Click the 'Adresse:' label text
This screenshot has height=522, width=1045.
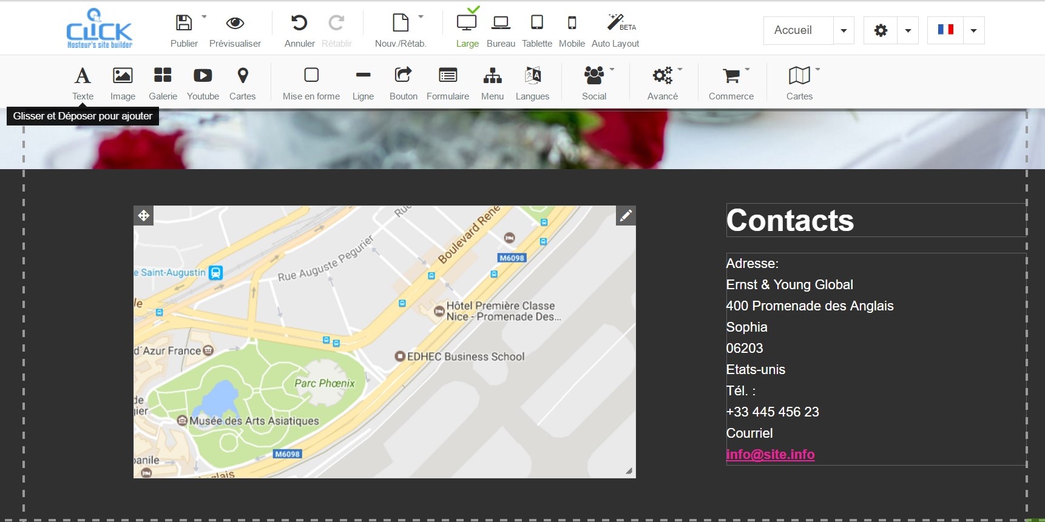752,263
